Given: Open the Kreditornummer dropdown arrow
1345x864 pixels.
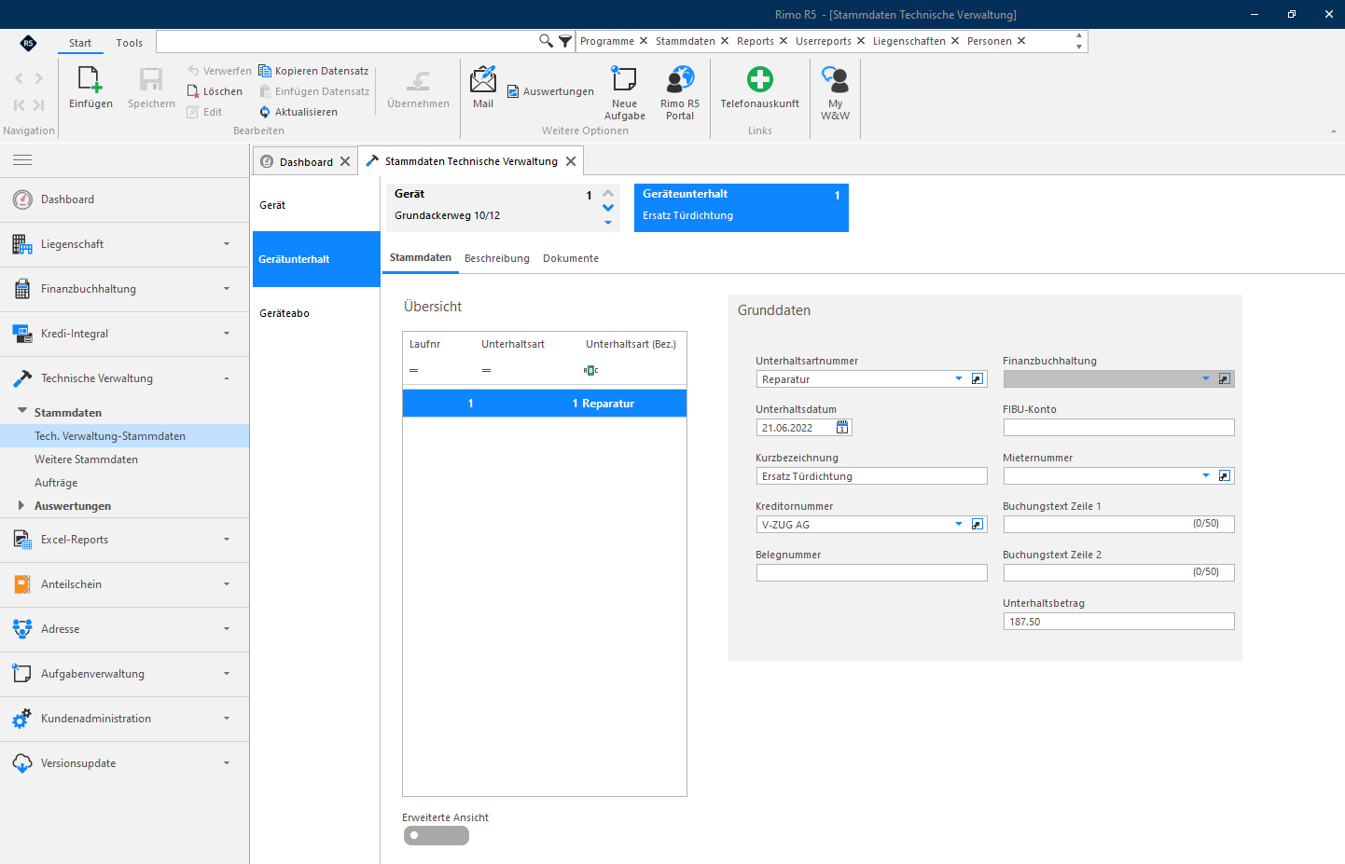Looking at the screenshot, I should click(x=959, y=525).
